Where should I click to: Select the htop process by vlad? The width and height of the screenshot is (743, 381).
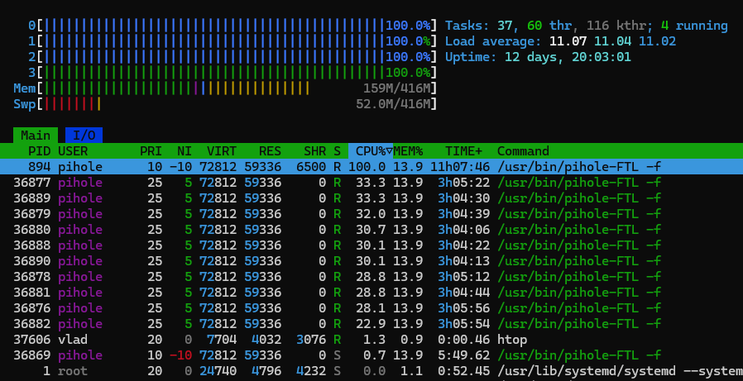(x=371, y=340)
